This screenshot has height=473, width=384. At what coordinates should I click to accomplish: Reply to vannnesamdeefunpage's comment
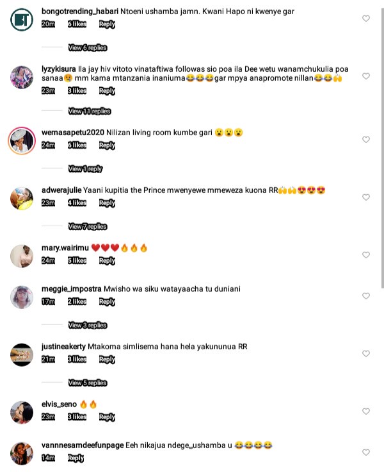[x=76, y=458]
